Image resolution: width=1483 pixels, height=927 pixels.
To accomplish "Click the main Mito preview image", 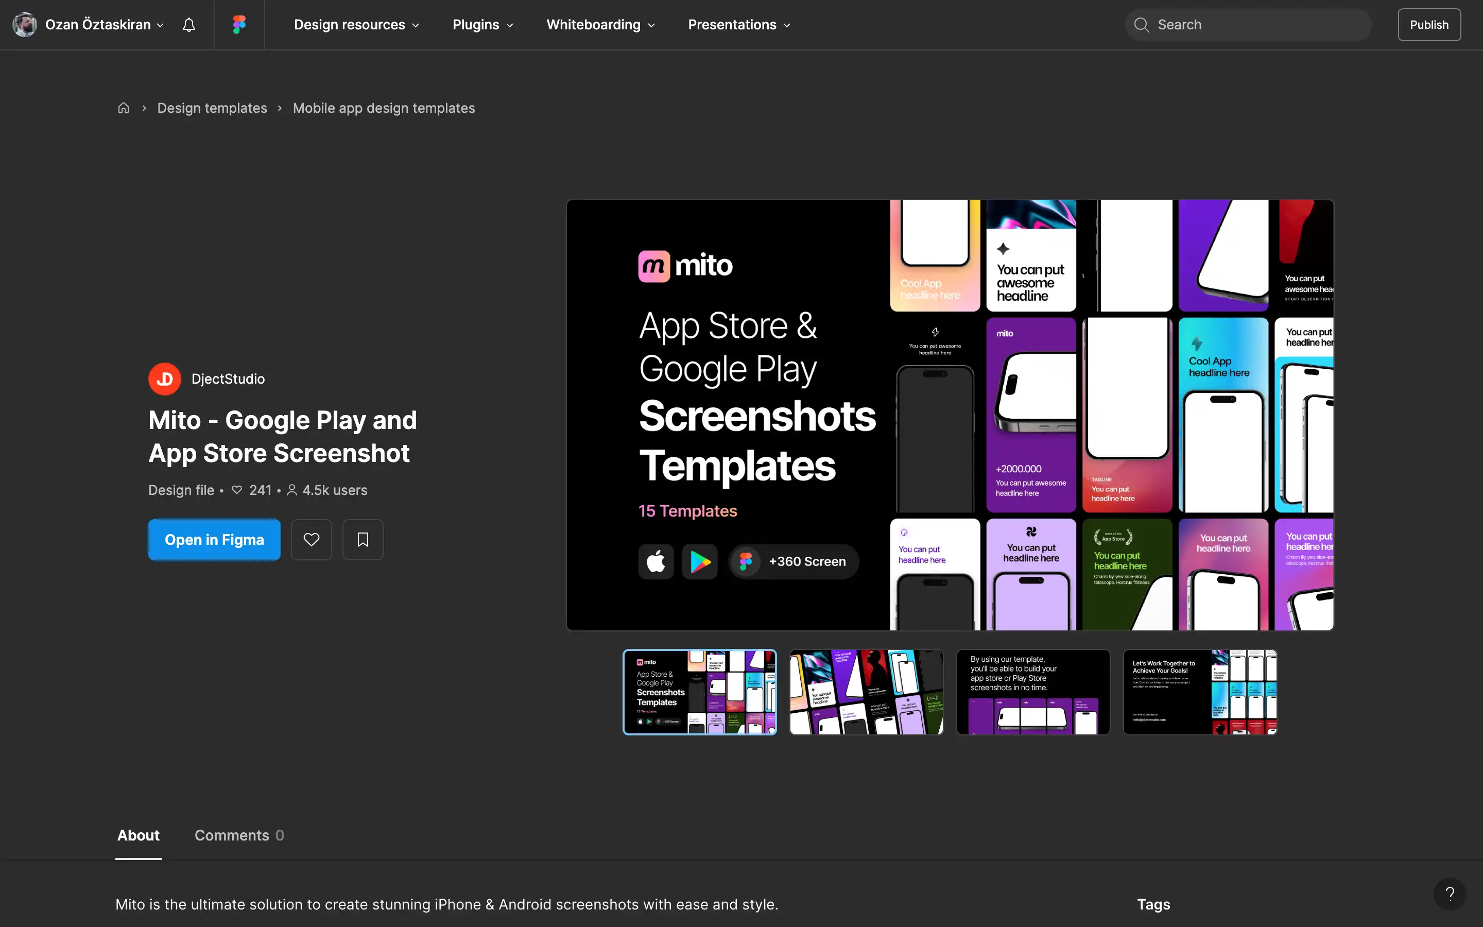I will pyautogui.click(x=950, y=415).
